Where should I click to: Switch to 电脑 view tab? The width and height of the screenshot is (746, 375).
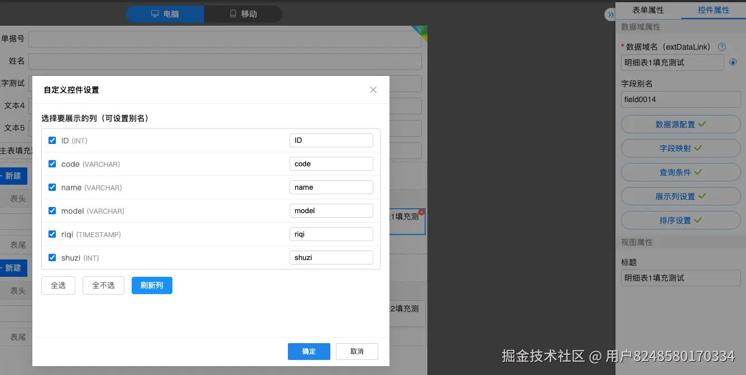[165, 14]
